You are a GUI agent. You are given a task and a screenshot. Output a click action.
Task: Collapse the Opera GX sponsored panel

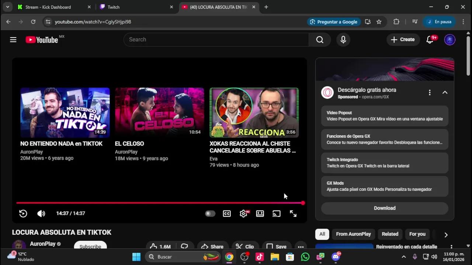pos(445,92)
